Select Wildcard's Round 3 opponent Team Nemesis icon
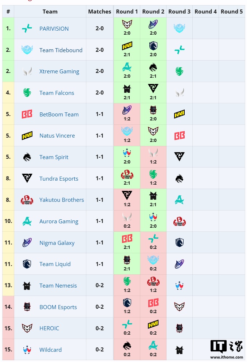The width and height of the screenshot is (247, 362). coord(179,350)
